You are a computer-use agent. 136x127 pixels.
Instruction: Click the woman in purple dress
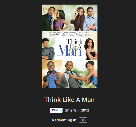(60, 21)
